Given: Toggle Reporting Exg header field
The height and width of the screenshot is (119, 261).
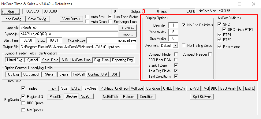Looking at the screenshot, I should tap(122, 60).
